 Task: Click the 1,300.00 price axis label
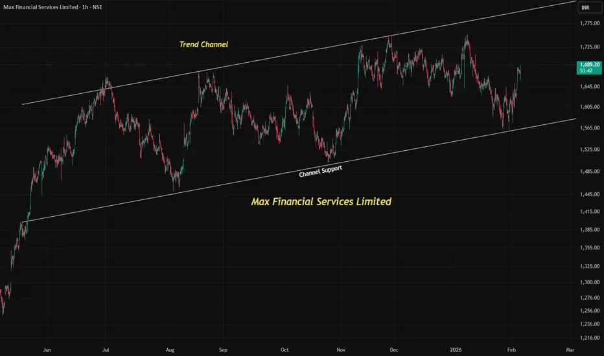click(590, 282)
